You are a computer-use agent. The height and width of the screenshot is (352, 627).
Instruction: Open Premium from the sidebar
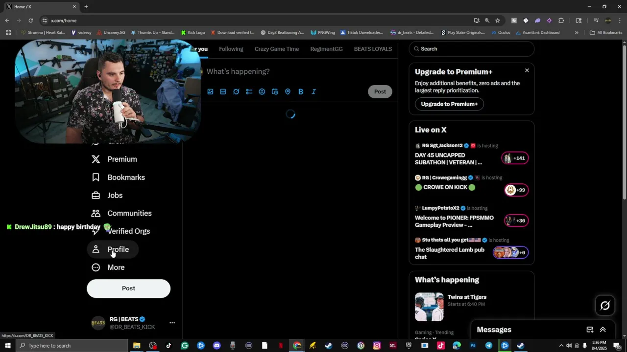115,159
